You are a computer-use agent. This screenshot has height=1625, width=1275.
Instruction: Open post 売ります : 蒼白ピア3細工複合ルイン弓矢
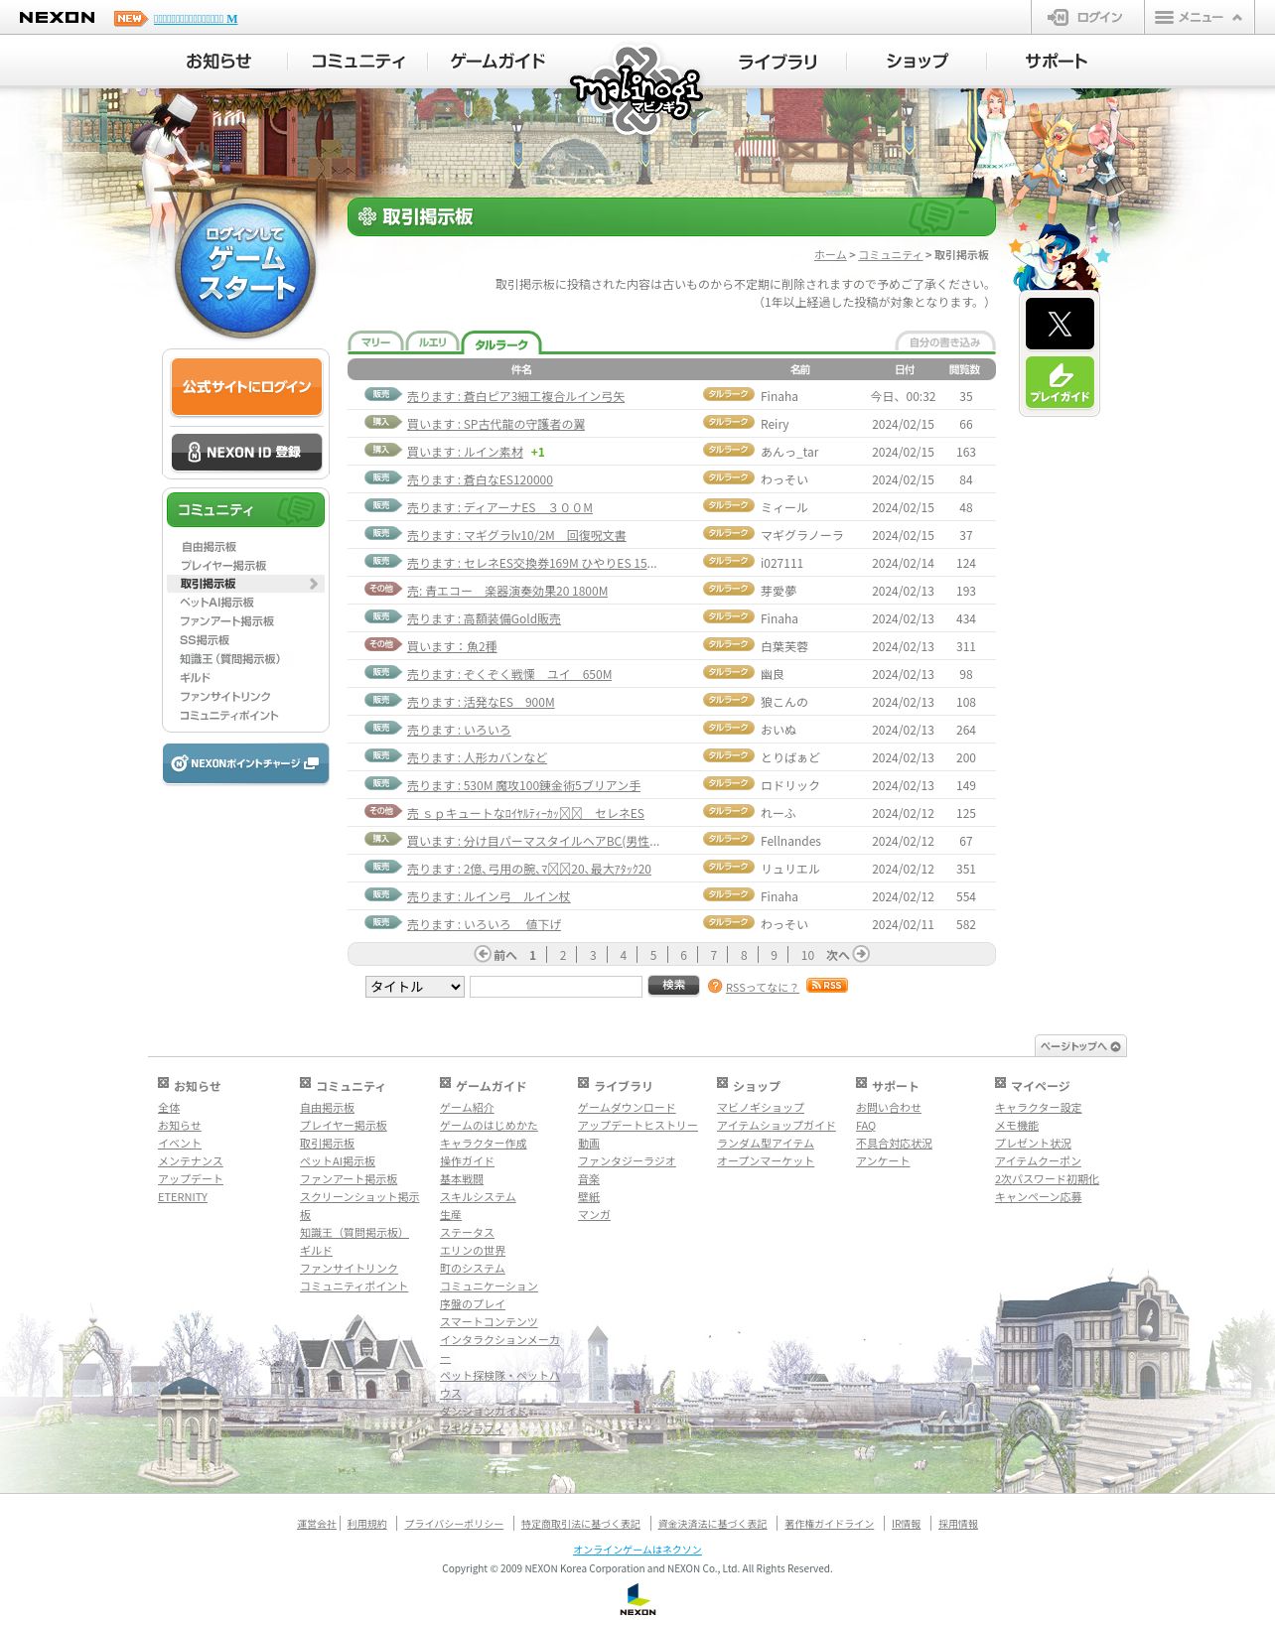515,397
